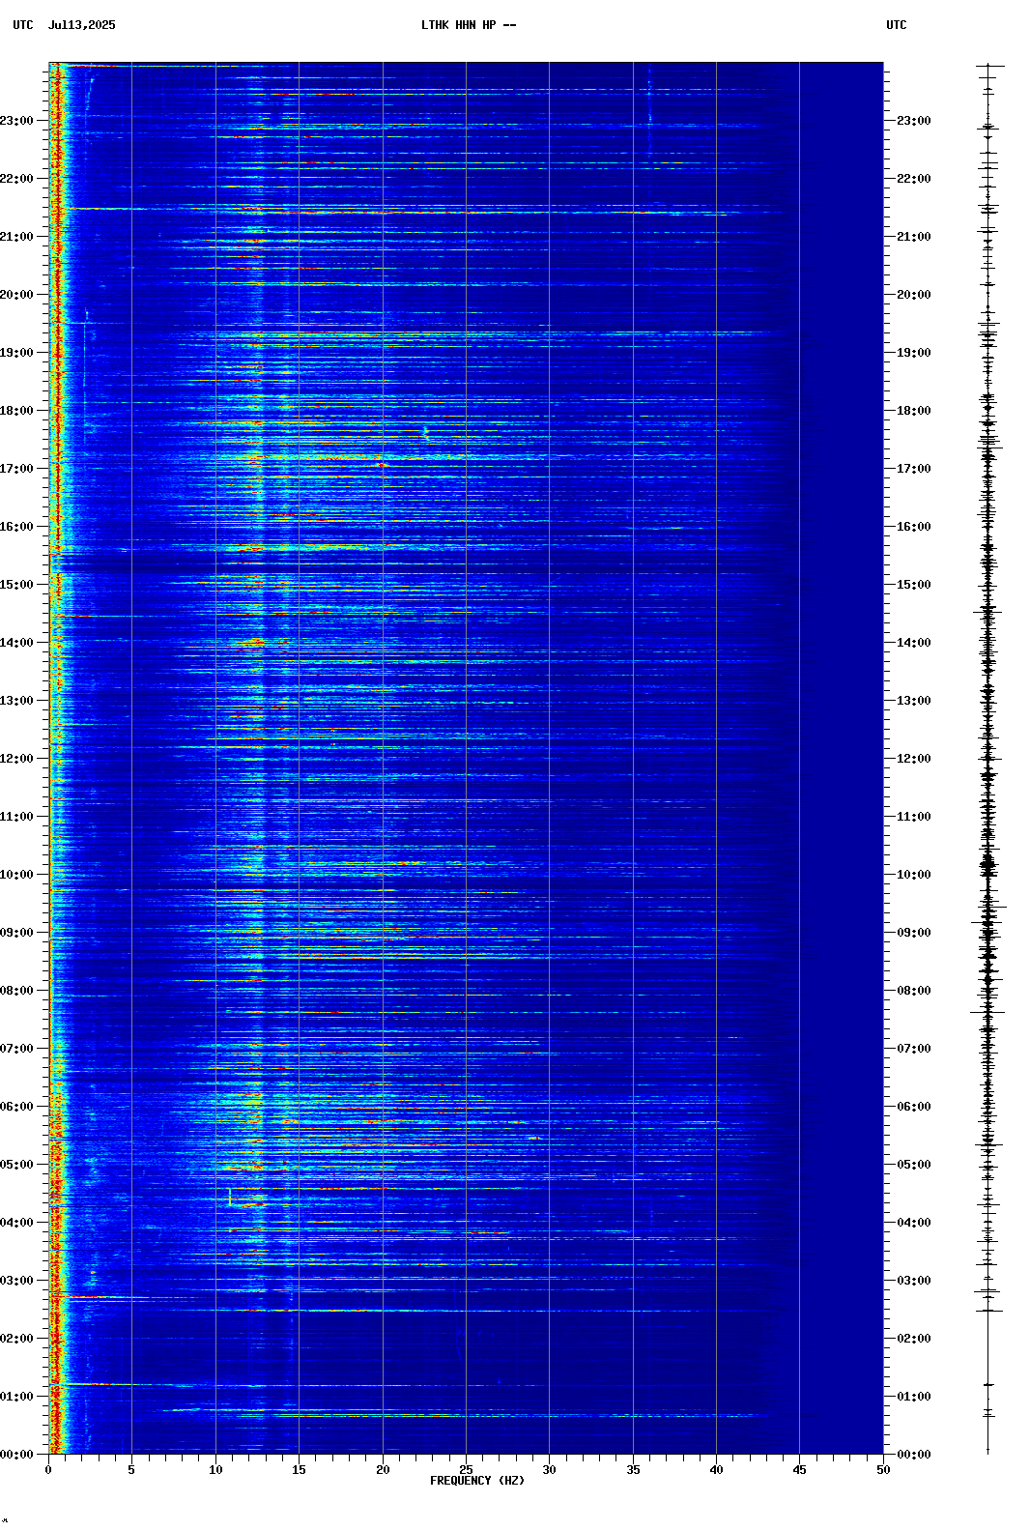Select the 5 tick on frequency axis
The height and width of the screenshot is (1531, 1030).
click(x=131, y=1470)
